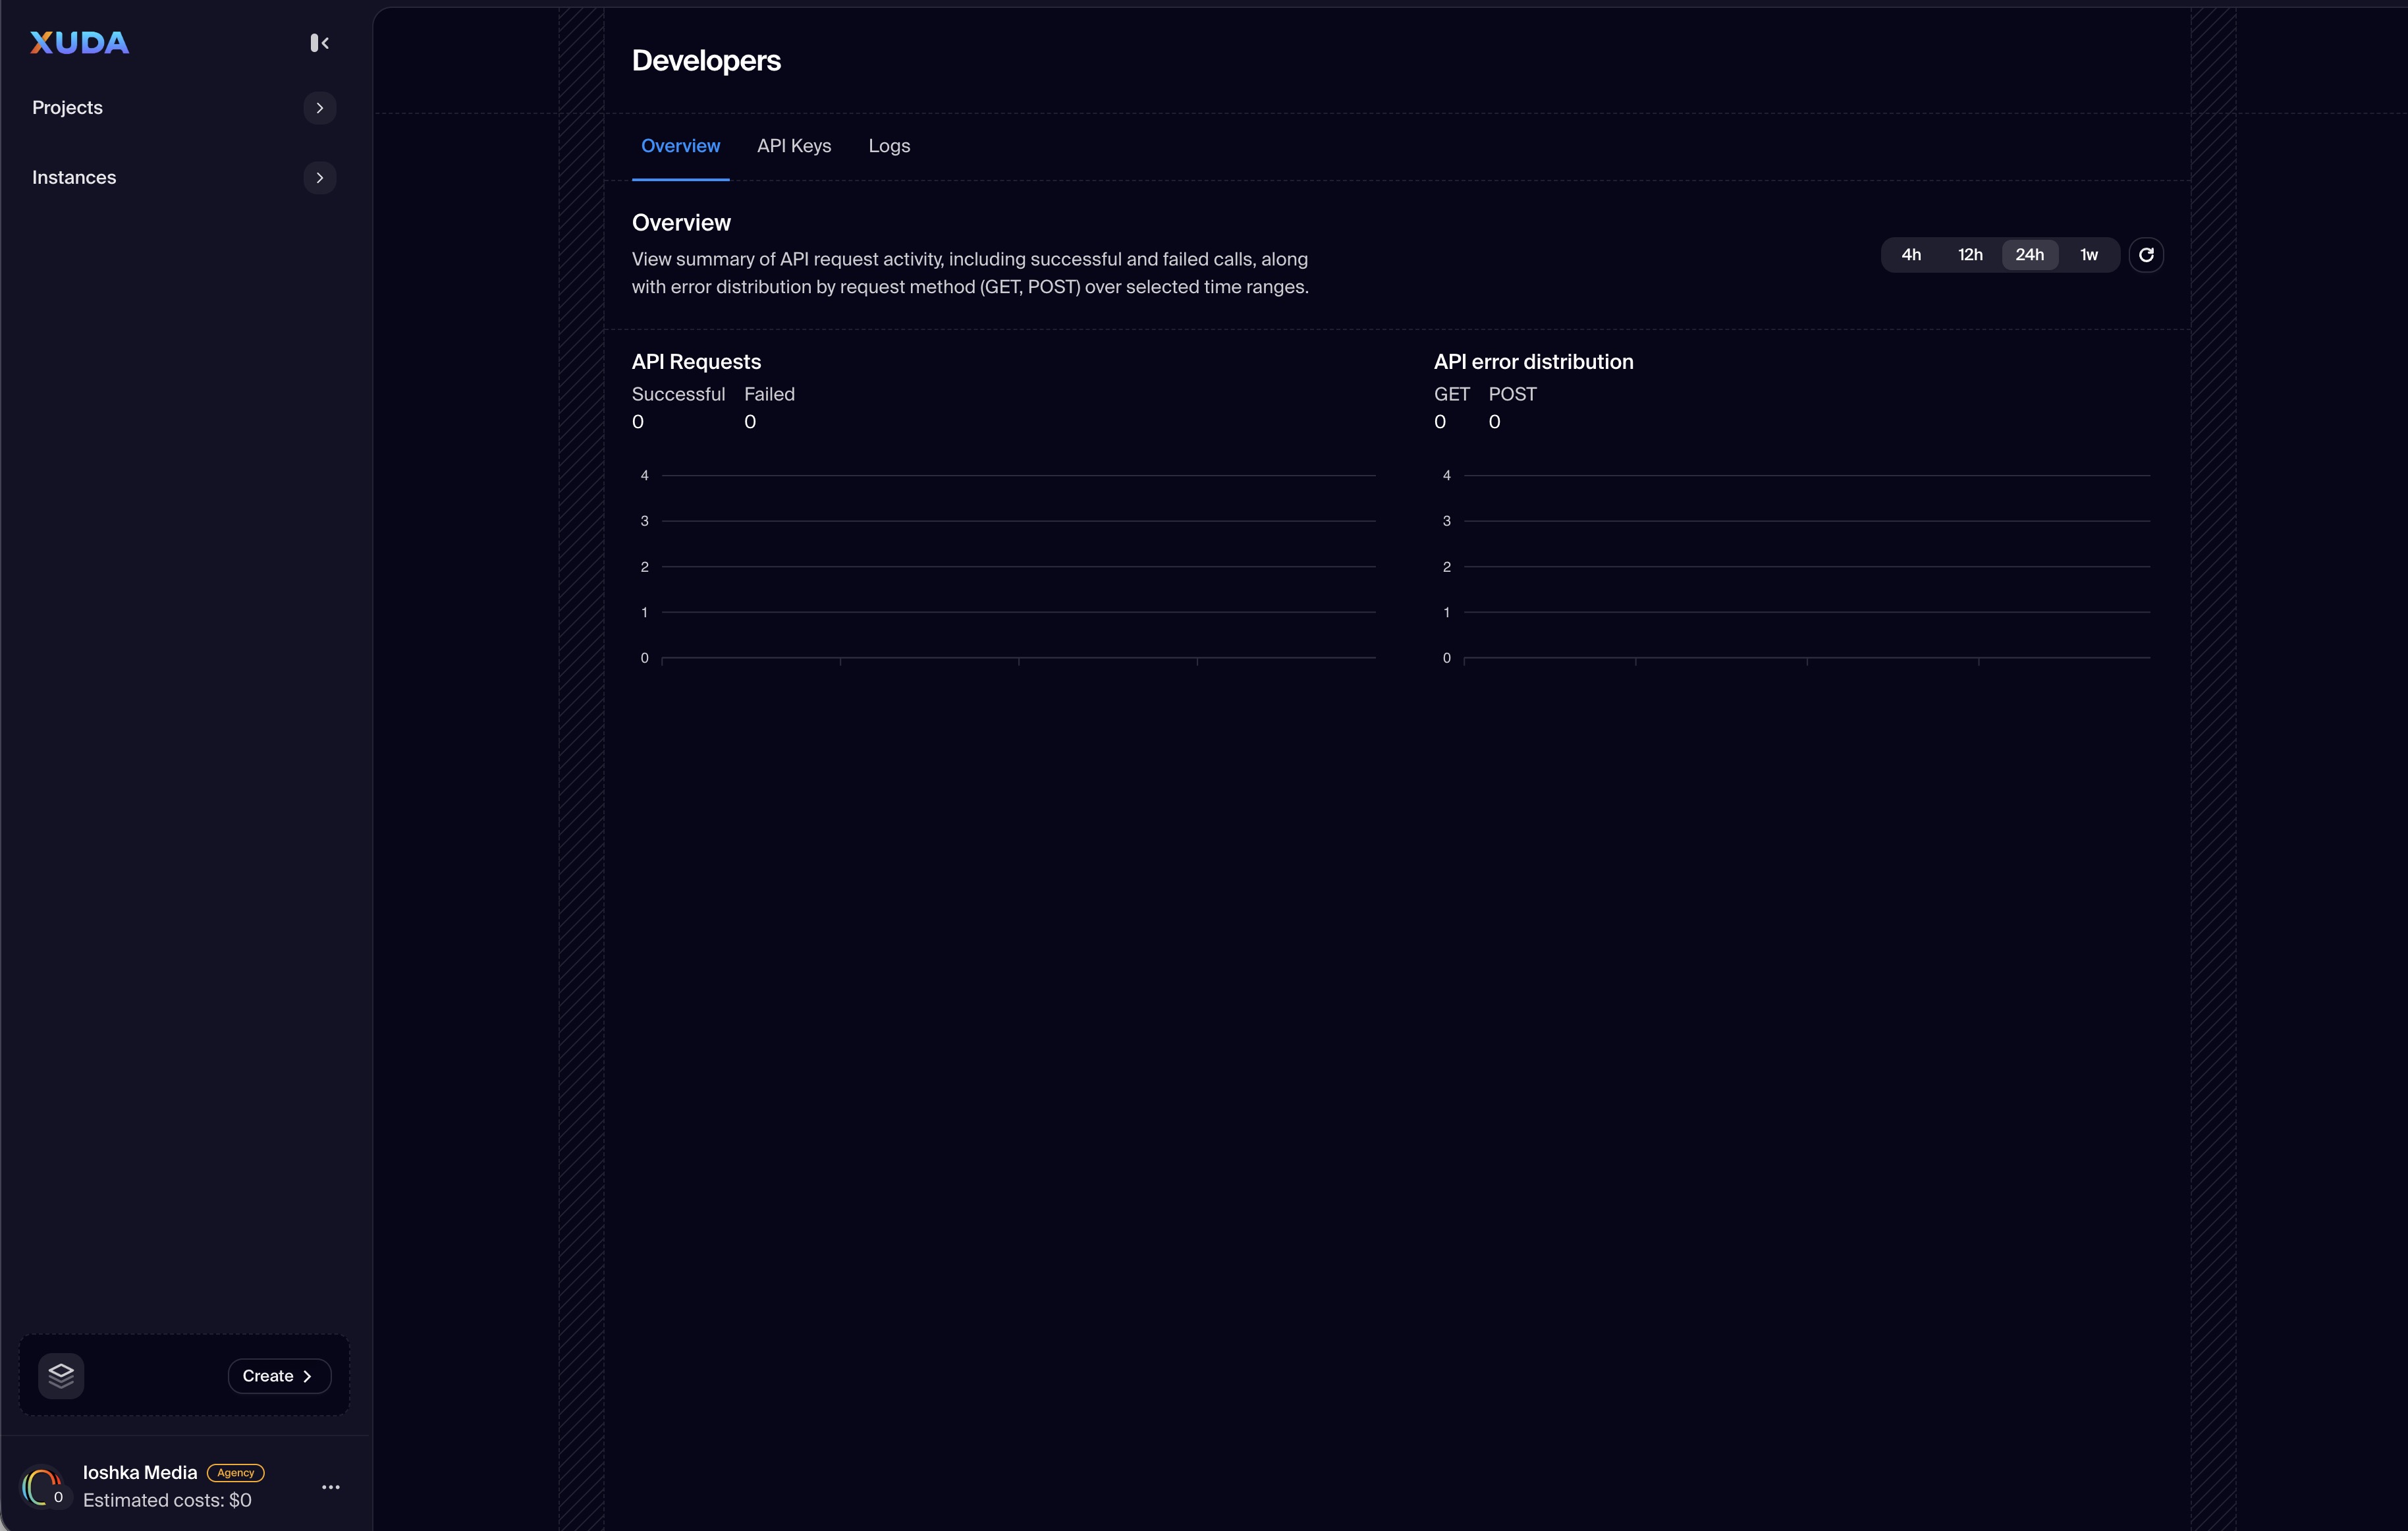Expand the Instances chevron
Screen dimensions: 2408x1531
pyautogui.click(x=319, y=178)
